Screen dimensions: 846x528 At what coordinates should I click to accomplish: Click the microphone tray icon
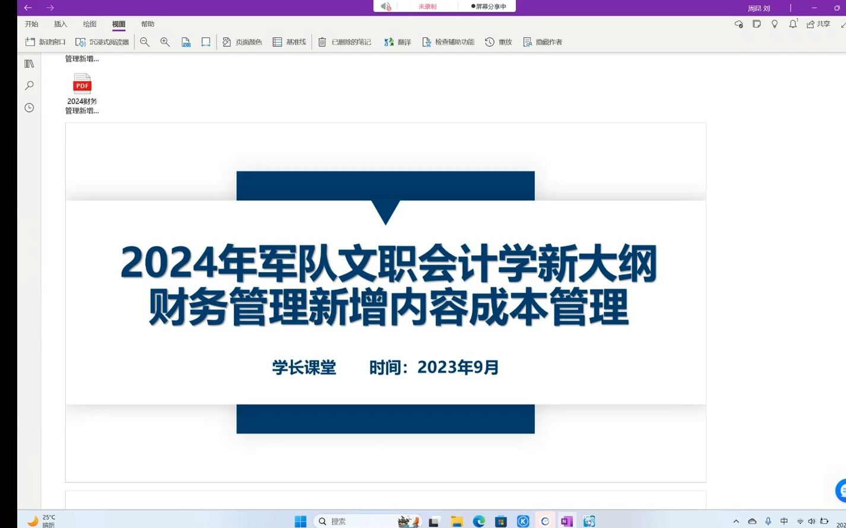click(x=768, y=521)
